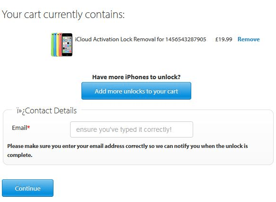Click the yellow iPhone in product image
This screenshot has width=276, height=202.
[58, 45]
